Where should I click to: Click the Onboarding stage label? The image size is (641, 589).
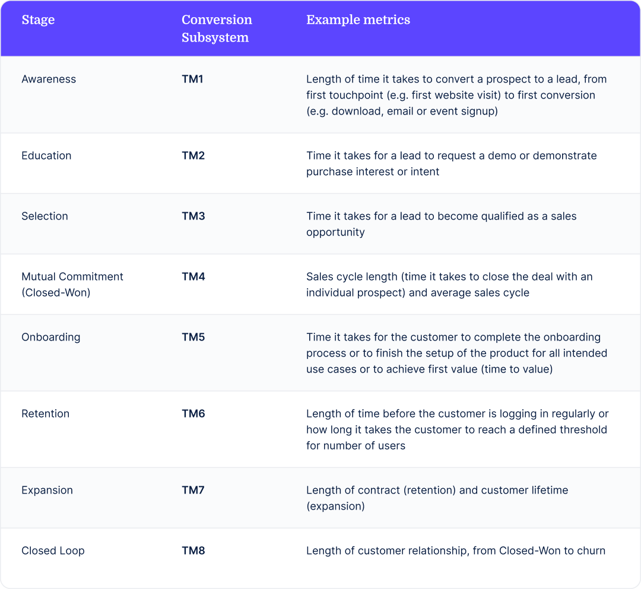tap(50, 338)
